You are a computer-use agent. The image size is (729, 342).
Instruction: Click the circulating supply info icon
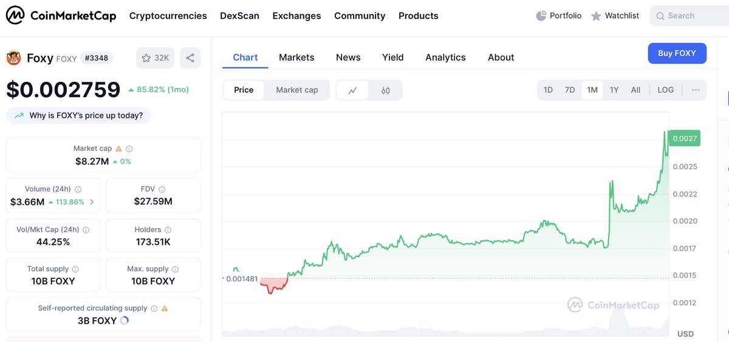pos(154,309)
